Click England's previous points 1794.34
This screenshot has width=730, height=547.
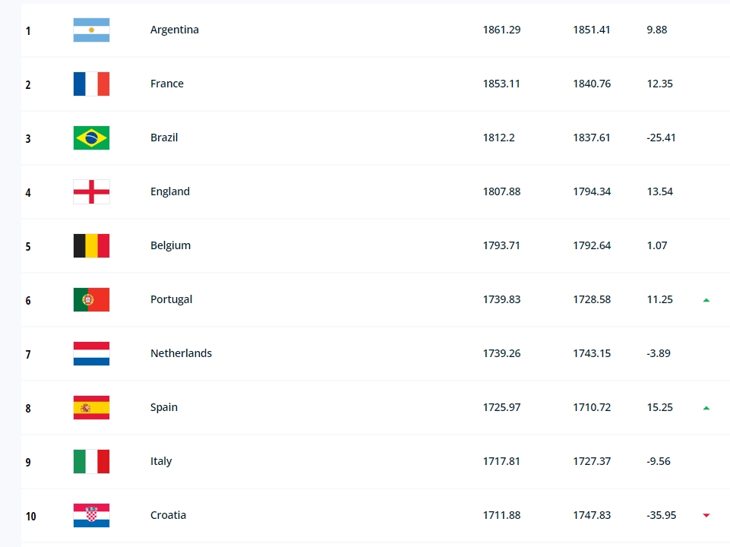592,192
